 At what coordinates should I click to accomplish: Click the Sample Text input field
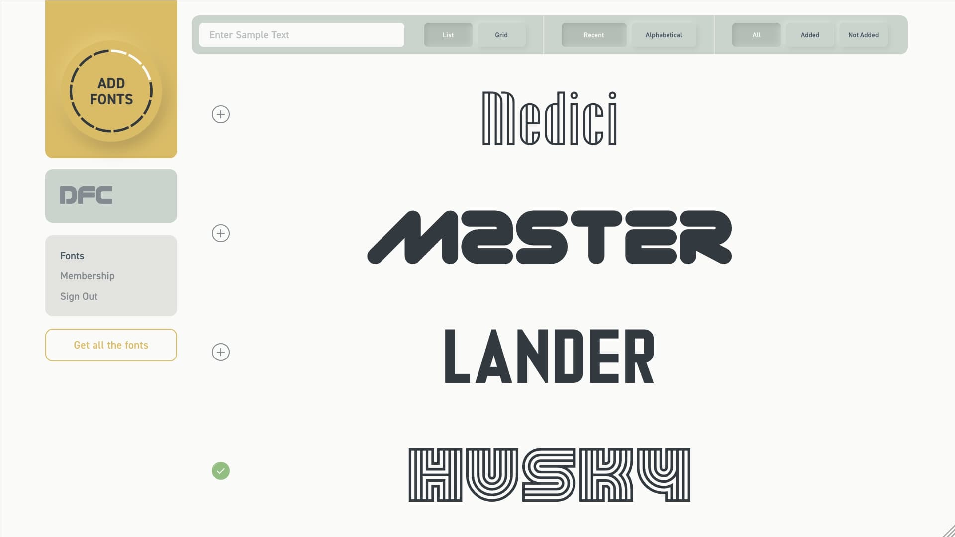[302, 35]
